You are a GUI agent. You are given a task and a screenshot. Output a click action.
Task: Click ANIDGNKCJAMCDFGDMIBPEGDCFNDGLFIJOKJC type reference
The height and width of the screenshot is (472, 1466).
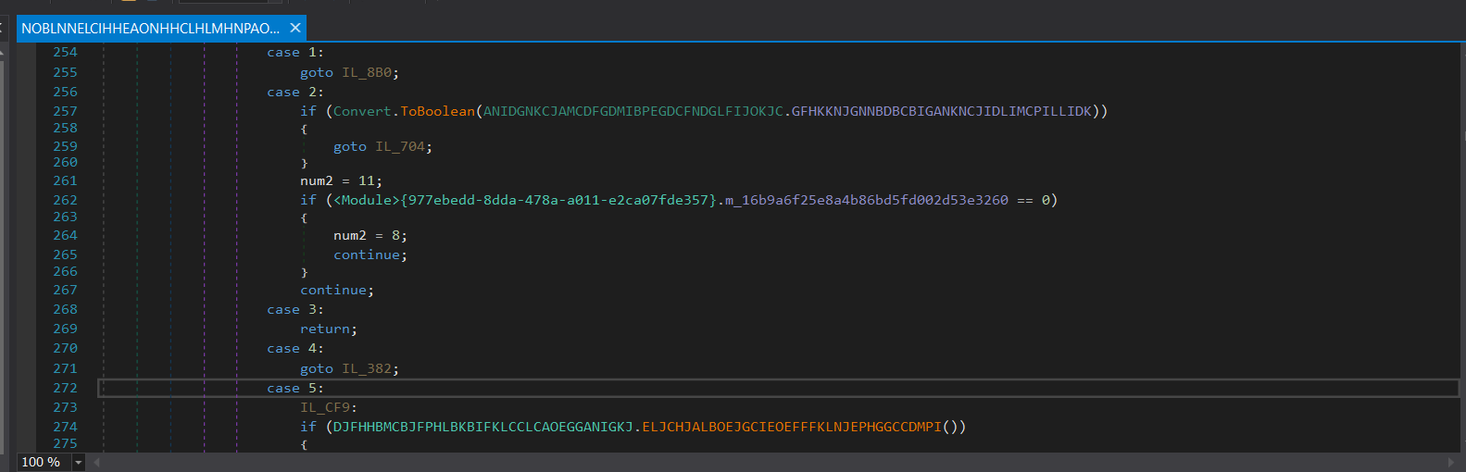tap(633, 111)
